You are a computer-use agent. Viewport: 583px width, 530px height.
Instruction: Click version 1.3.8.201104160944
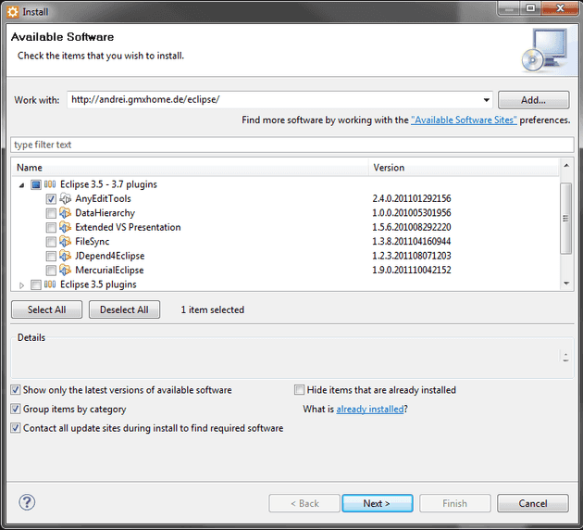(x=412, y=242)
